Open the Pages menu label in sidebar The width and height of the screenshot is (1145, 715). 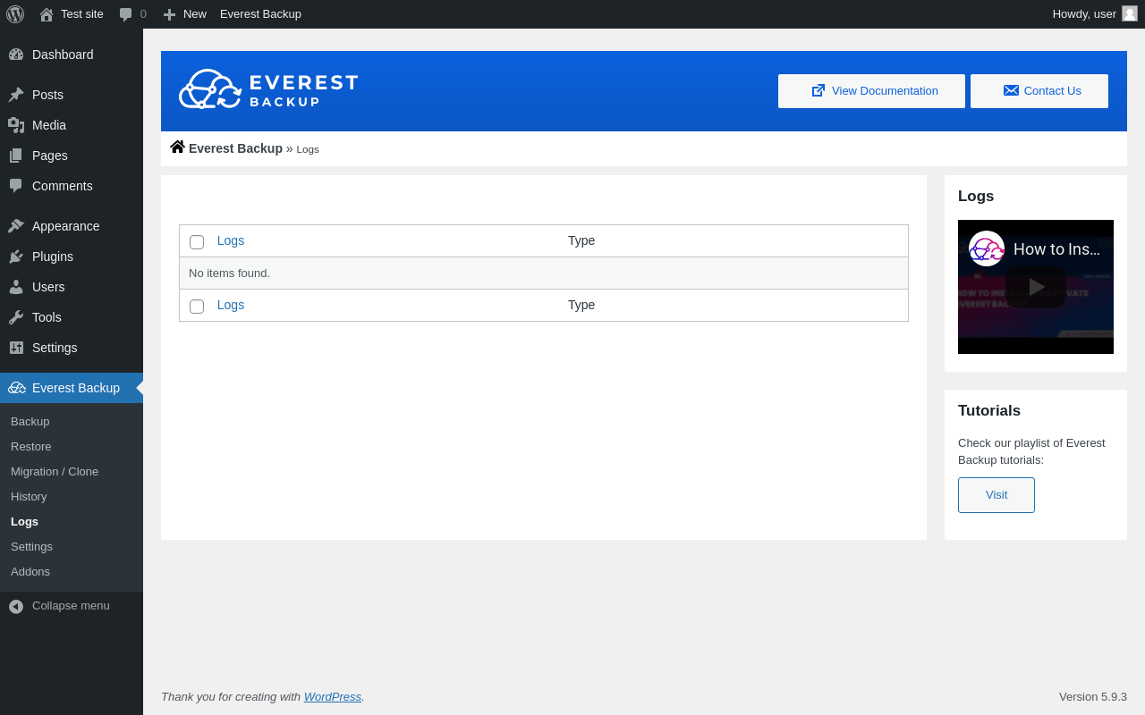50,156
